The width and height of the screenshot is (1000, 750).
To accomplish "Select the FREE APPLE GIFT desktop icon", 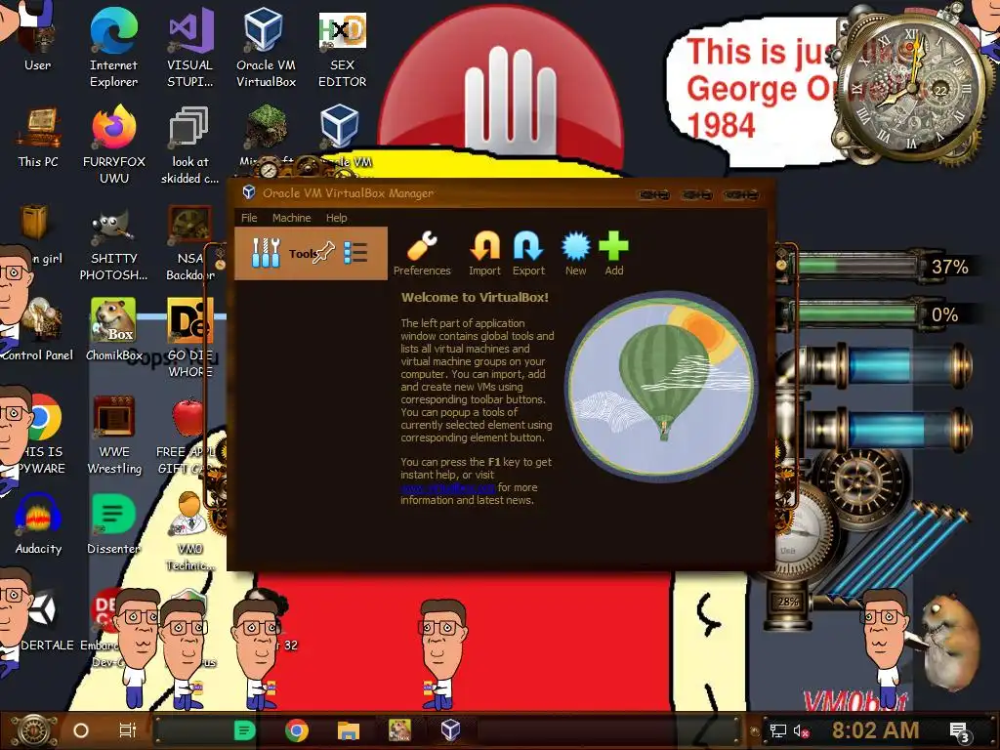I will tap(188, 434).
